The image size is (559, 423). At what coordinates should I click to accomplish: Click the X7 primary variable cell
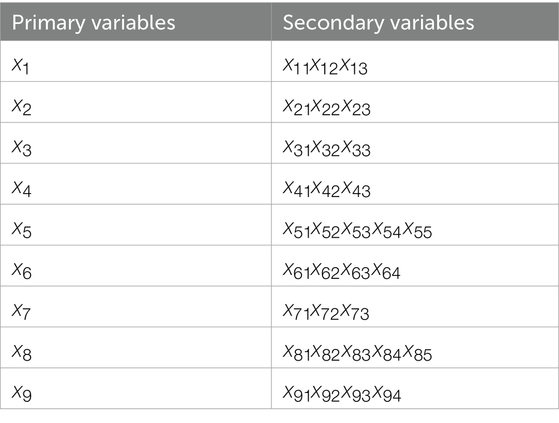point(22,312)
